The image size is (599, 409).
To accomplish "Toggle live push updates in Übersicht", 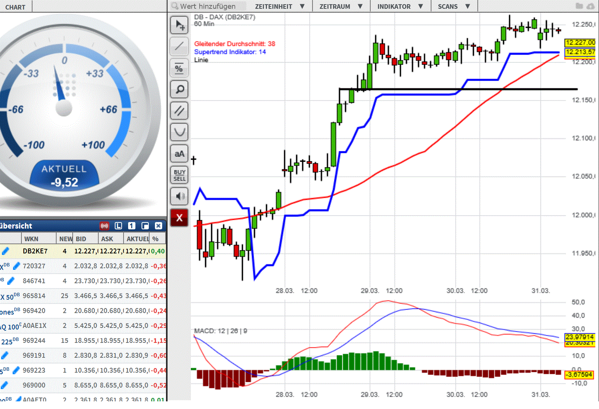I will coord(104,226).
